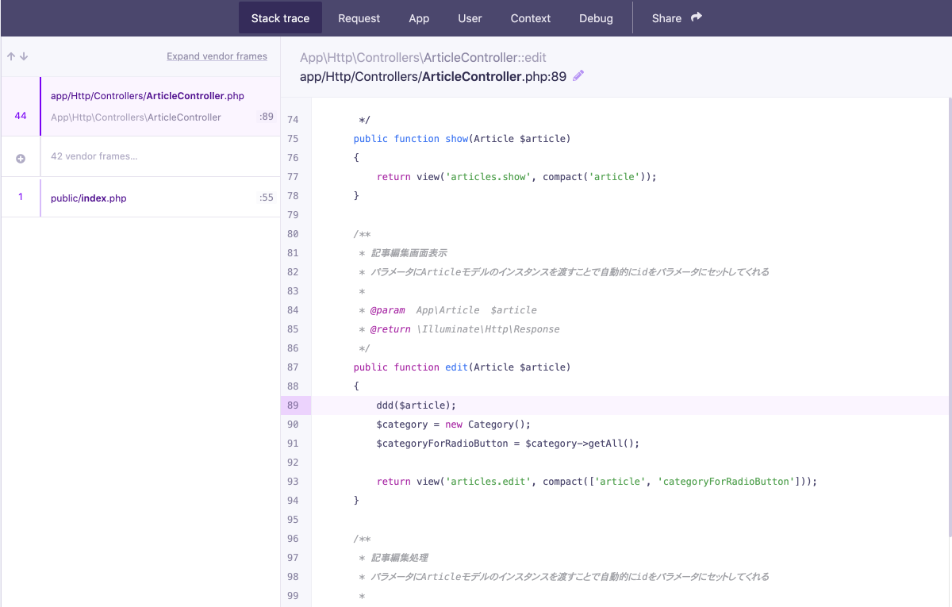
Task: Click the code panel vertical scrollbar
Action: point(949,317)
